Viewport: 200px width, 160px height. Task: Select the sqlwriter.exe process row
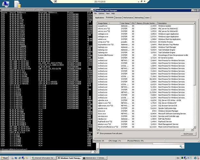click(145, 100)
